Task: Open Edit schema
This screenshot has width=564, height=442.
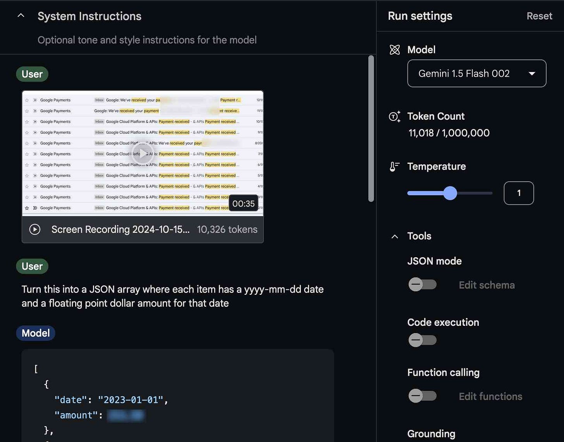Action: pyautogui.click(x=487, y=285)
